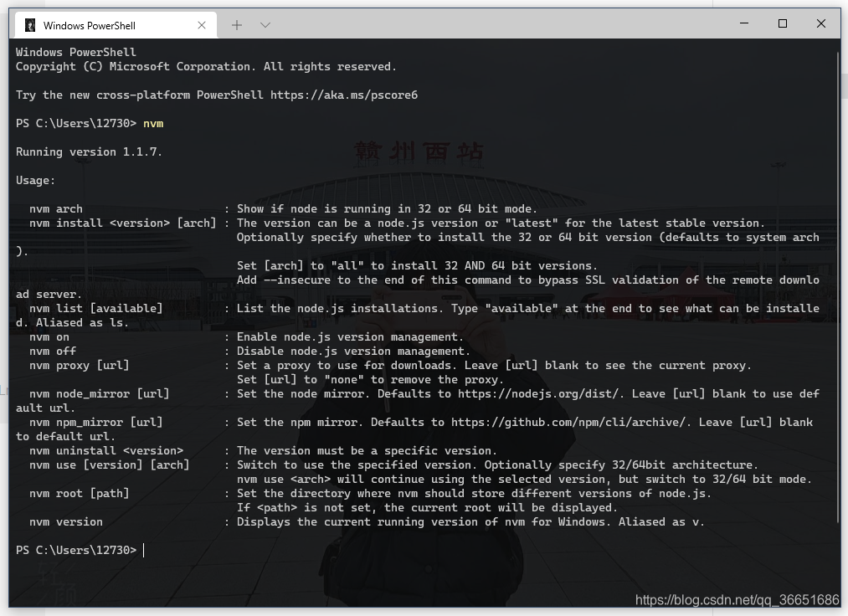The width and height of the screenshot is (848, 616).
Task: Click the final prompt input line
Action: pos(80,551)
